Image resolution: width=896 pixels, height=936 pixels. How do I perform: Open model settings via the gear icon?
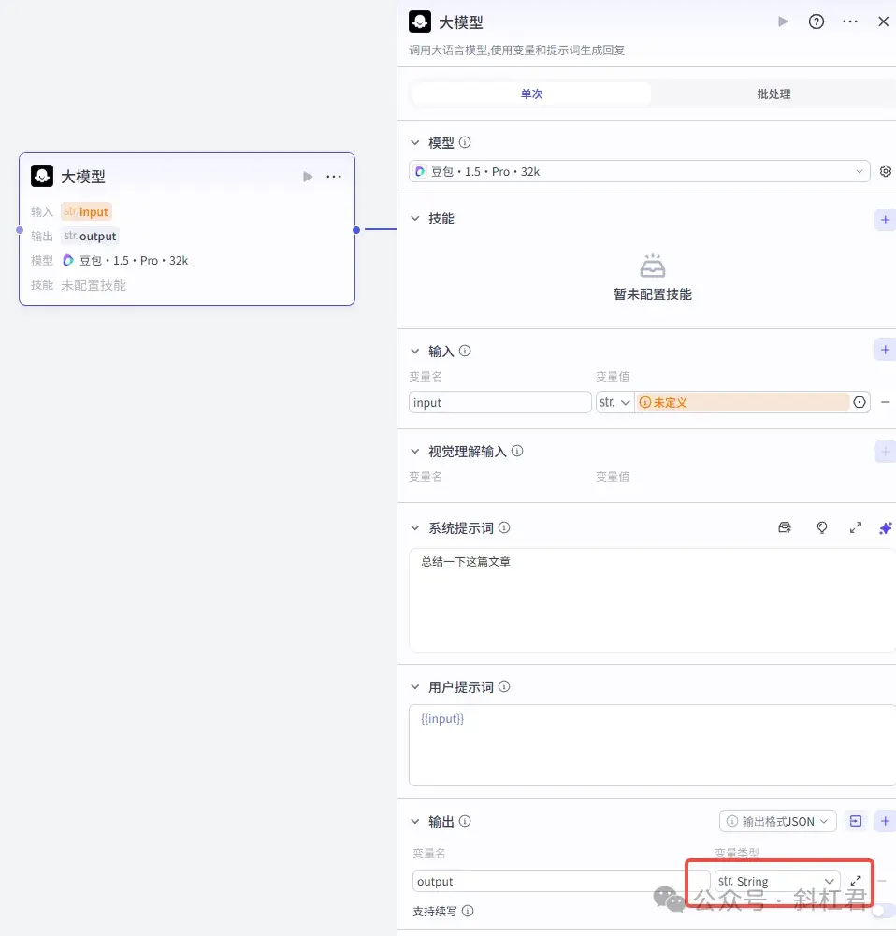[x=885, y=171]
